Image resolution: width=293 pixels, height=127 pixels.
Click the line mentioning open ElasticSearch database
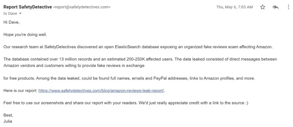coord(138,47)
